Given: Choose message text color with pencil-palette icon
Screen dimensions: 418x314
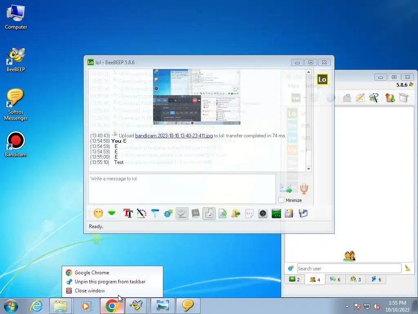Looking at the screenshot, I should click(x=142, y=213).
